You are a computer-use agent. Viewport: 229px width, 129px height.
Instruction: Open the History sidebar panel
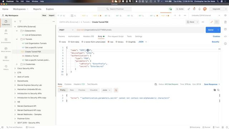click(6, 68)
